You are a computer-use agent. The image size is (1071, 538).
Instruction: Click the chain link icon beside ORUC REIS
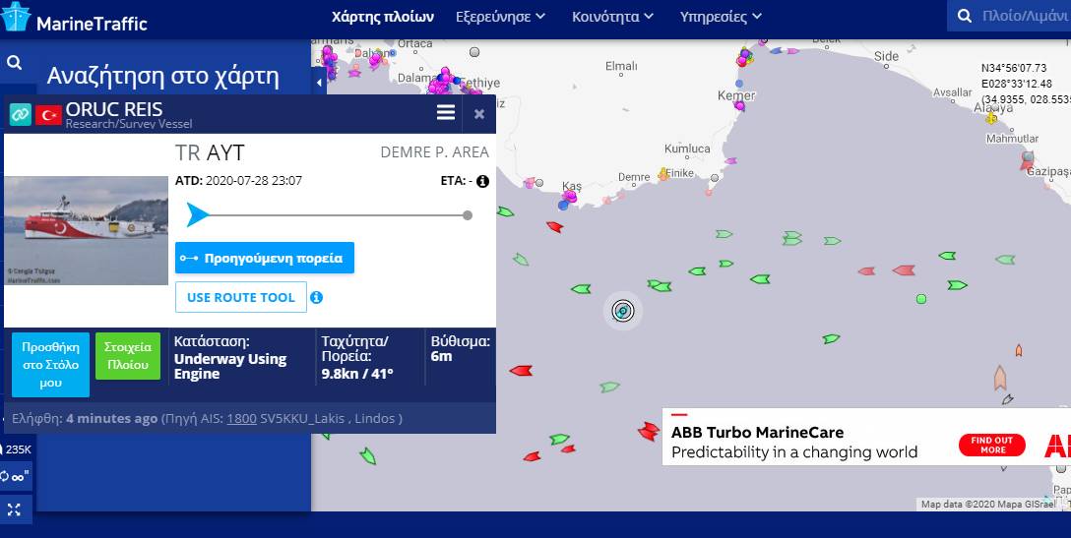click(x=21, y=114)
